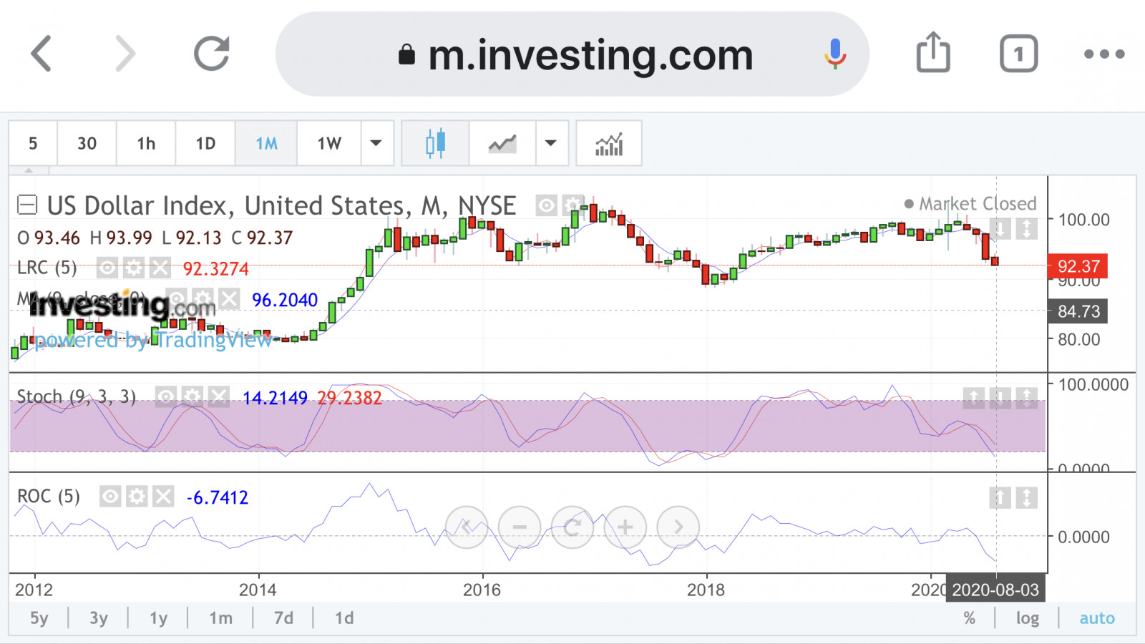Click the chart zoom in plus button
The width and height of the screenshot is (1145, 644).
[x=625, y=527]
